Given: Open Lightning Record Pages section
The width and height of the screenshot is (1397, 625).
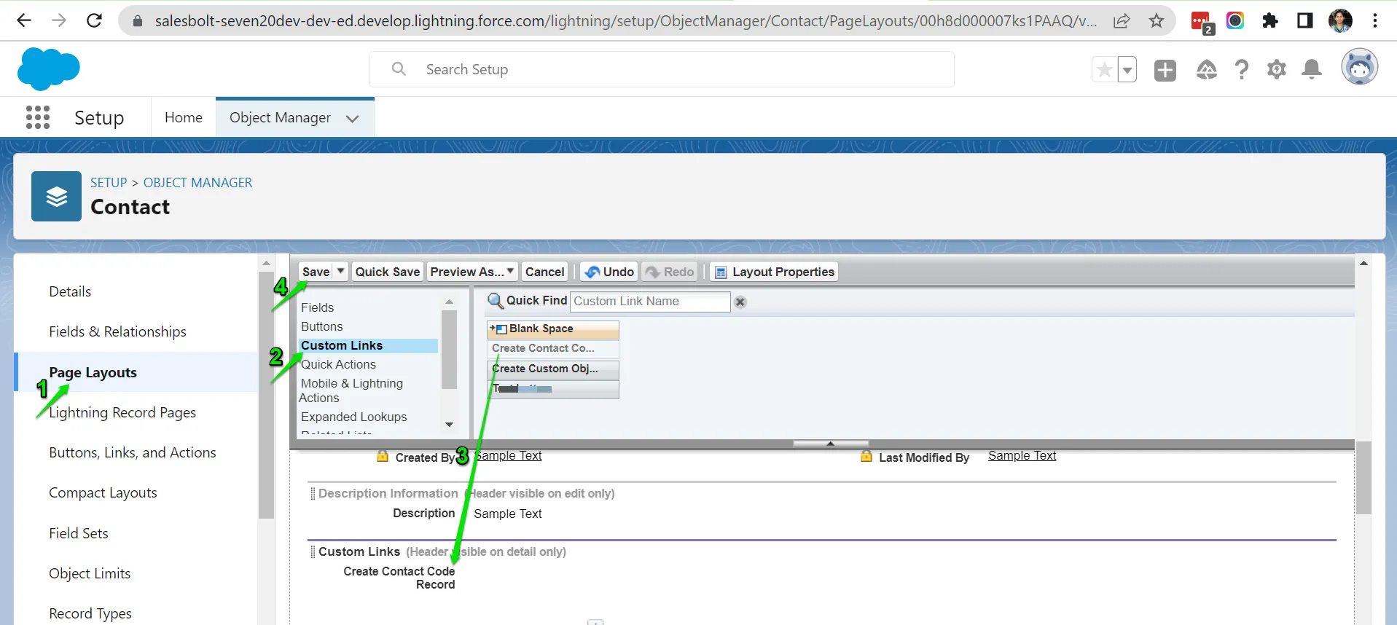Looking at the screenshot, I should coord(122,412).
